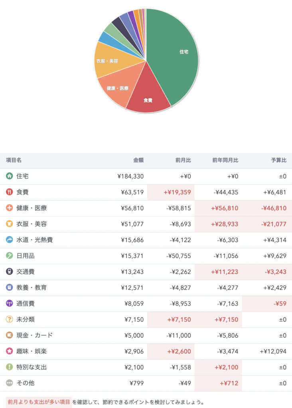The image size is (292, 408).
Task: Open the 日用品 category row label
Action: (x=25, y=256)
